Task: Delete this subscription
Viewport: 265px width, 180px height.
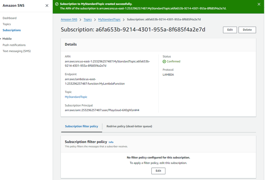Action: click(x=247, y=30)
